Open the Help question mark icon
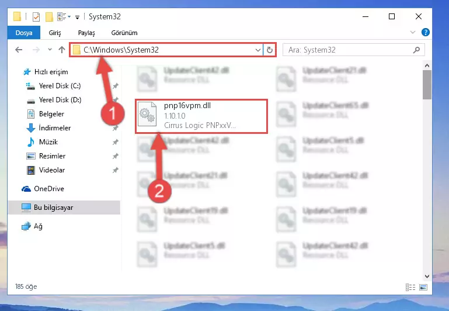Image resolution: width=449 pixels, height=311 pixels. (x=425, y=32)
